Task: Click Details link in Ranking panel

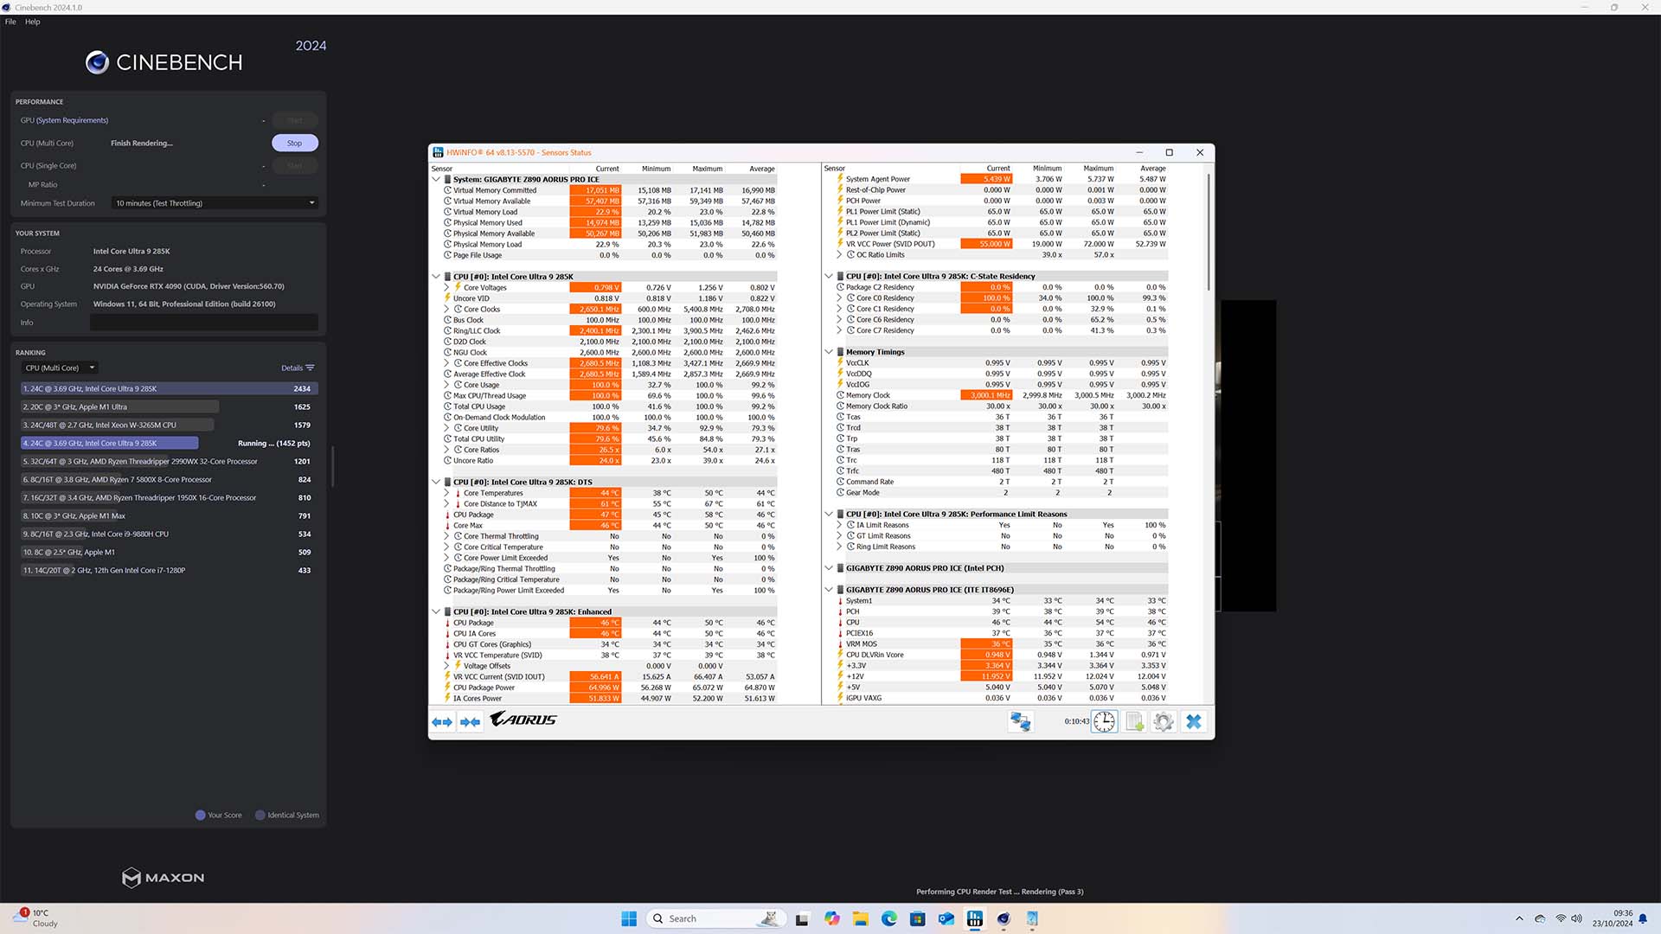Action: click(x=298, y=368)
